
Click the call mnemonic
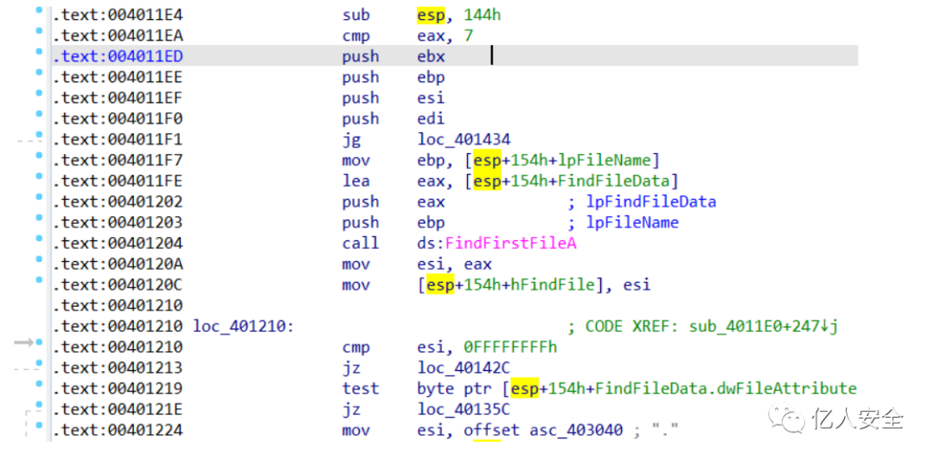[x=361, y=243]
